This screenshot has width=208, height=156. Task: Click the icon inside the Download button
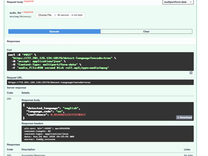point(178,118)
